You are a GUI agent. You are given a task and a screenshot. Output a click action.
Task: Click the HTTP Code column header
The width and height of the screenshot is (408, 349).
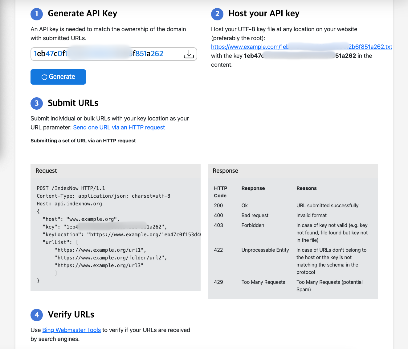[x=220, y=192]
